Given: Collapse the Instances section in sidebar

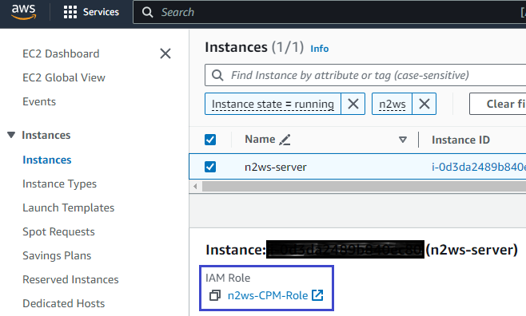Looking at the screenshot, I should pos(11,135).
